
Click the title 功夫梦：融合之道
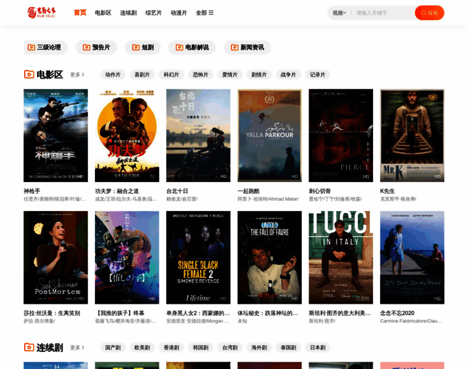(117, 191)
